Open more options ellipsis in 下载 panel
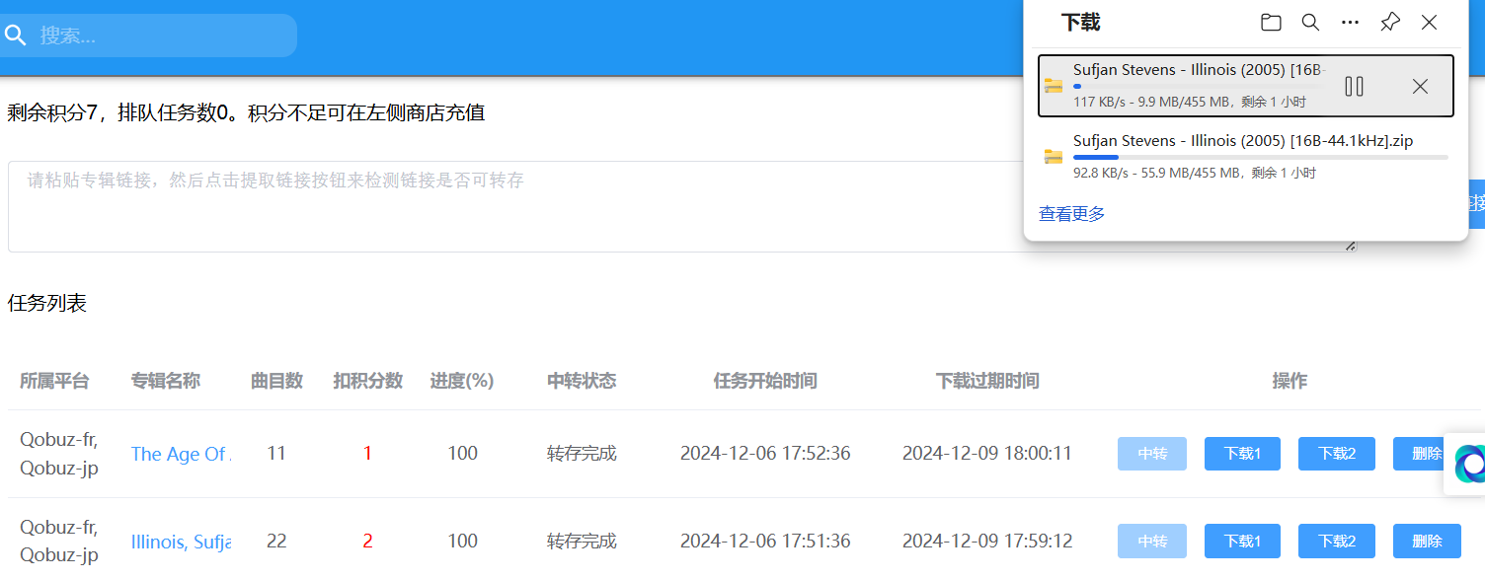 pyautogui.click(x=1350, y=22)
